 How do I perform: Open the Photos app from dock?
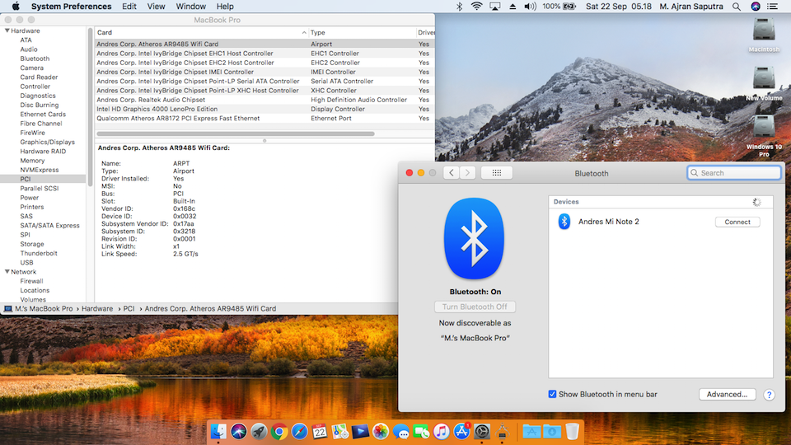point(381,431)
